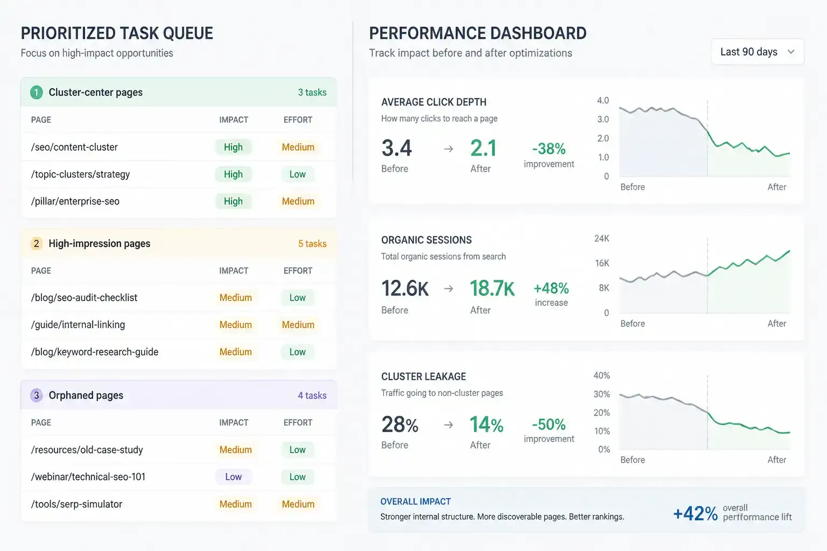Click the arrow icon between 3.4 and 2.1
Screen dimensions: 827x551
448,149
